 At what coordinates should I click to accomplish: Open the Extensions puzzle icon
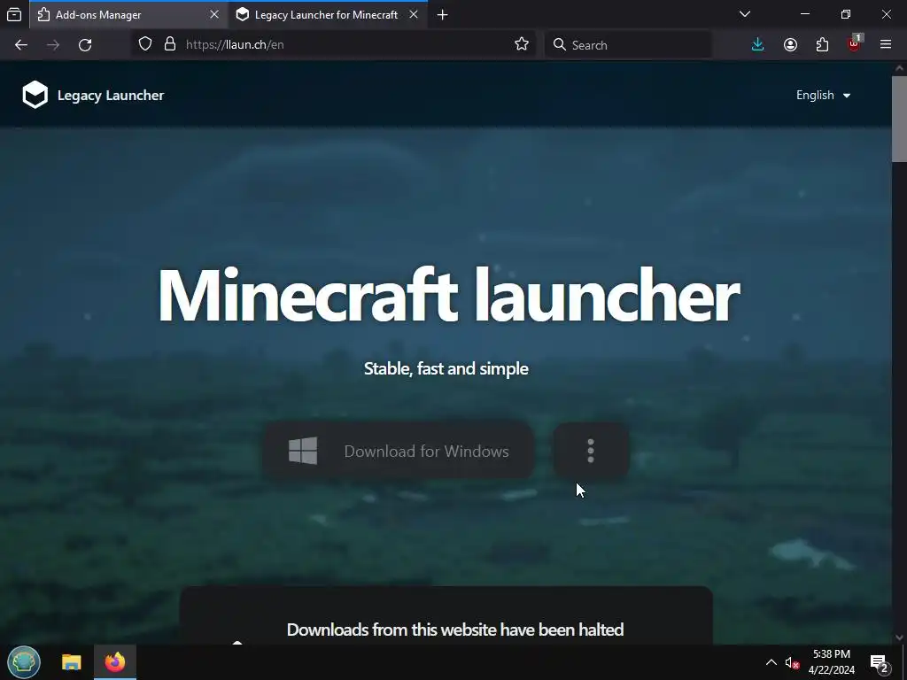(x=822, y=44)
